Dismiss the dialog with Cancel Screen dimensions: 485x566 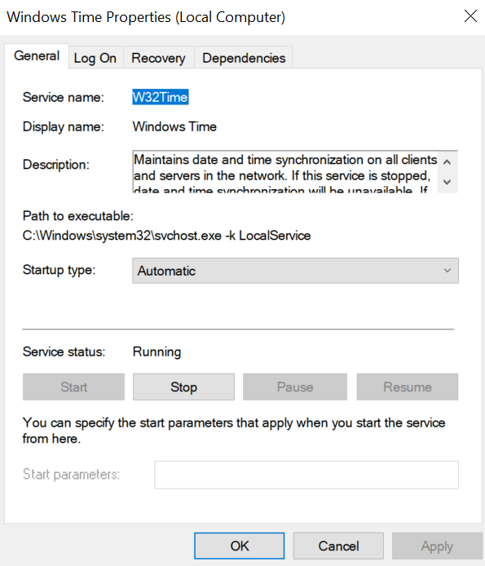click(x=338, y=546)
